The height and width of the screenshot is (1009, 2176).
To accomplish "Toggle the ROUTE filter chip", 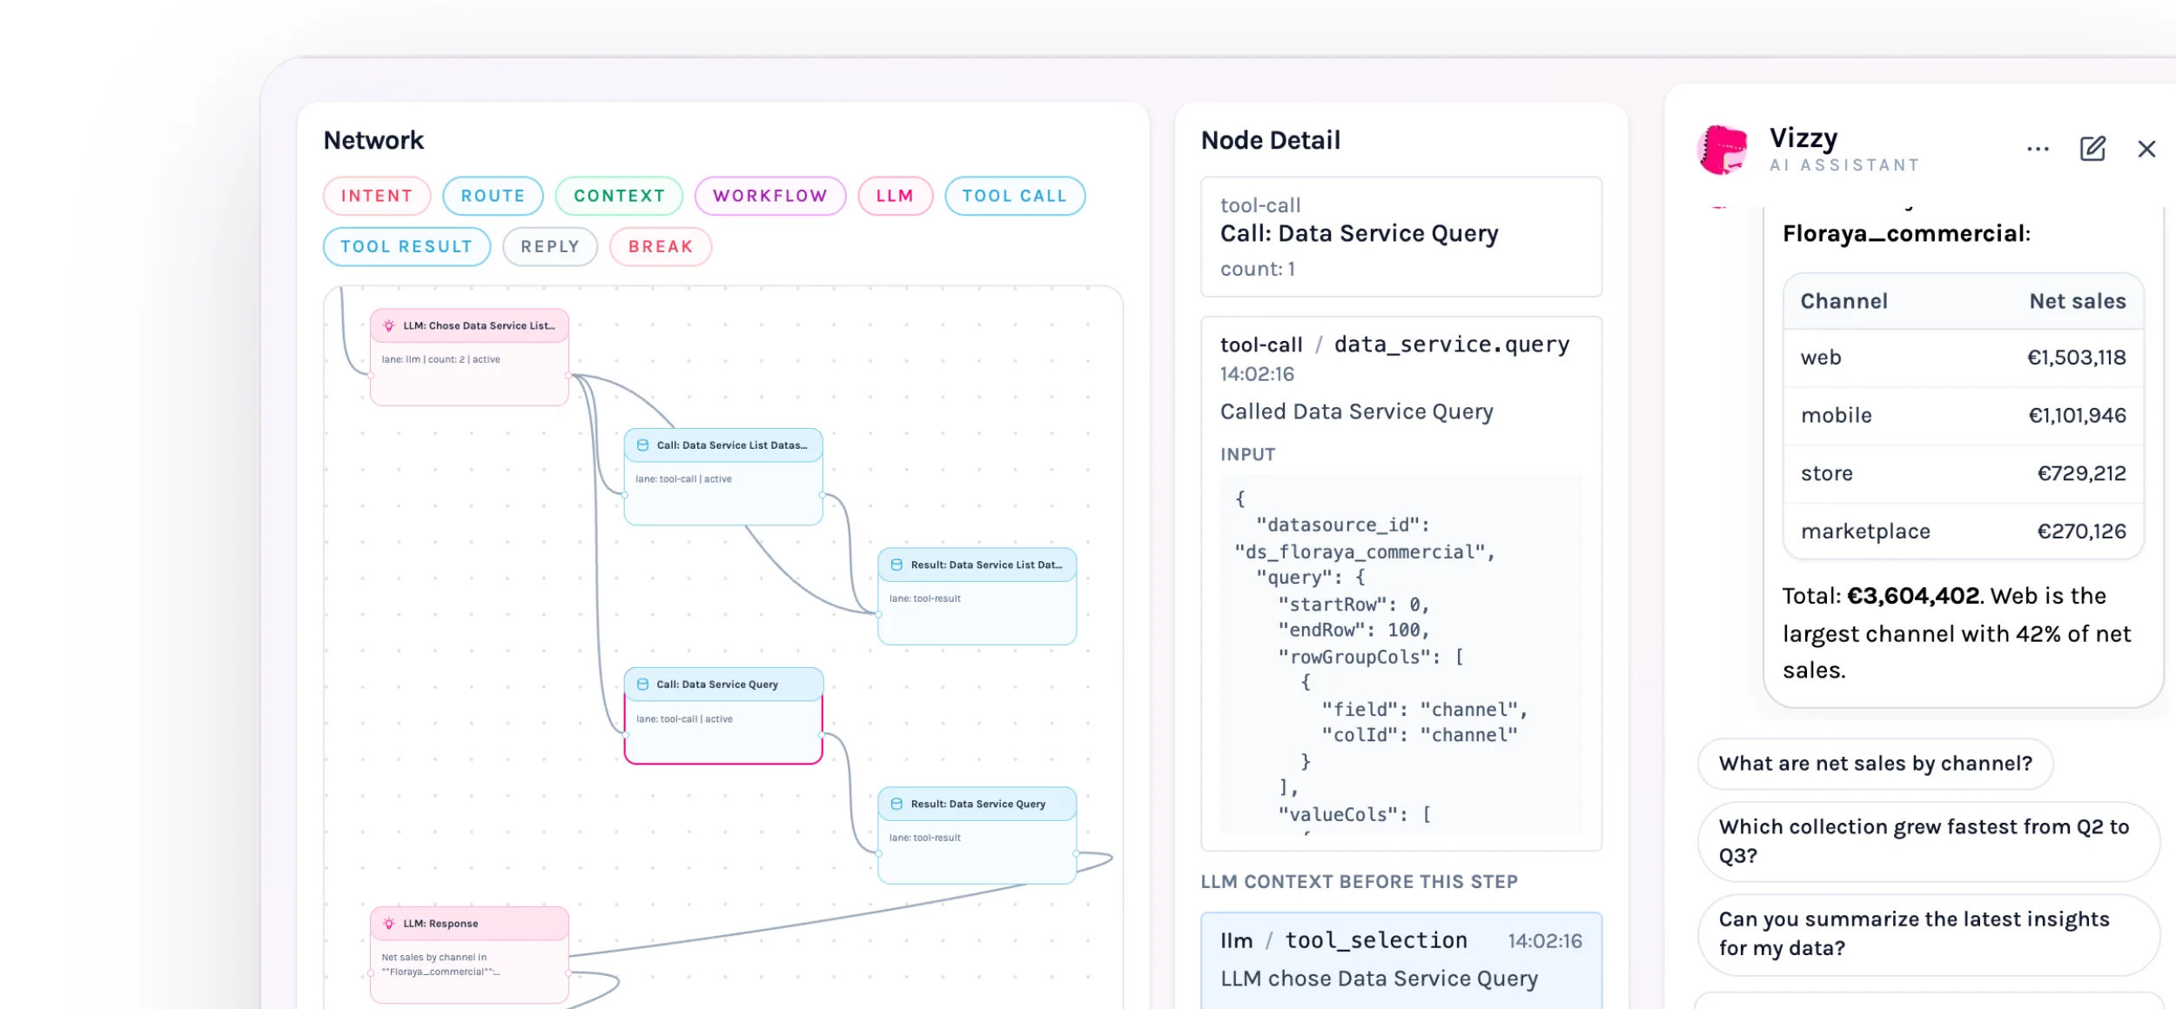I will point(493,196).
